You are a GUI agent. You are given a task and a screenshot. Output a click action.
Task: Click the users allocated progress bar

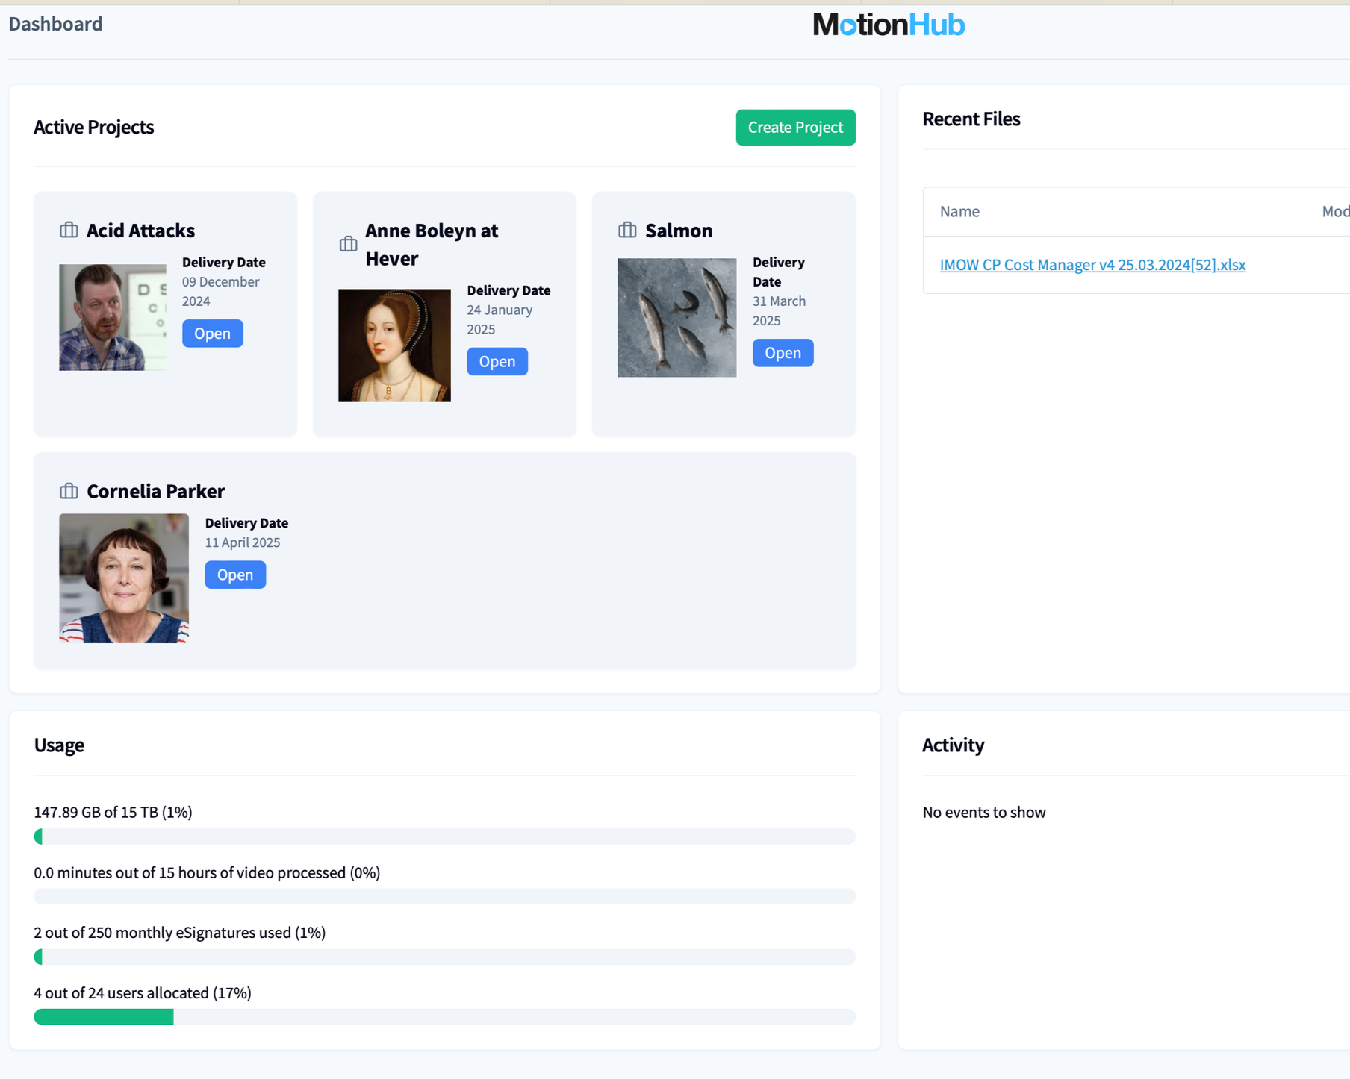(x=444, y=1016)
